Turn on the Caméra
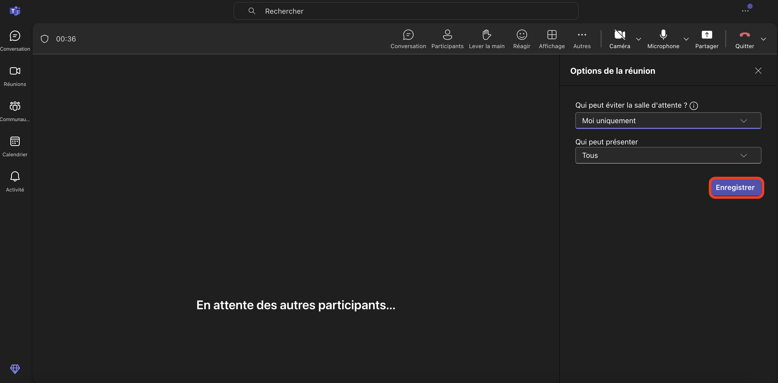Image resolution: width=778 pixels, height=383 pixels. tap(619, 39)
